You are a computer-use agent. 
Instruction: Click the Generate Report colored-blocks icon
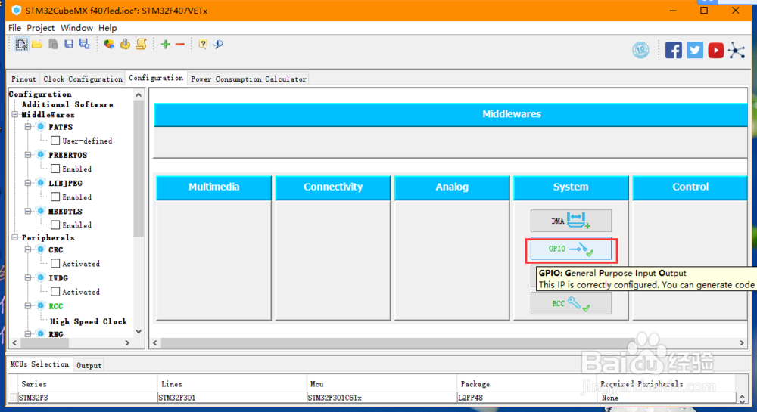pos(109,45)
